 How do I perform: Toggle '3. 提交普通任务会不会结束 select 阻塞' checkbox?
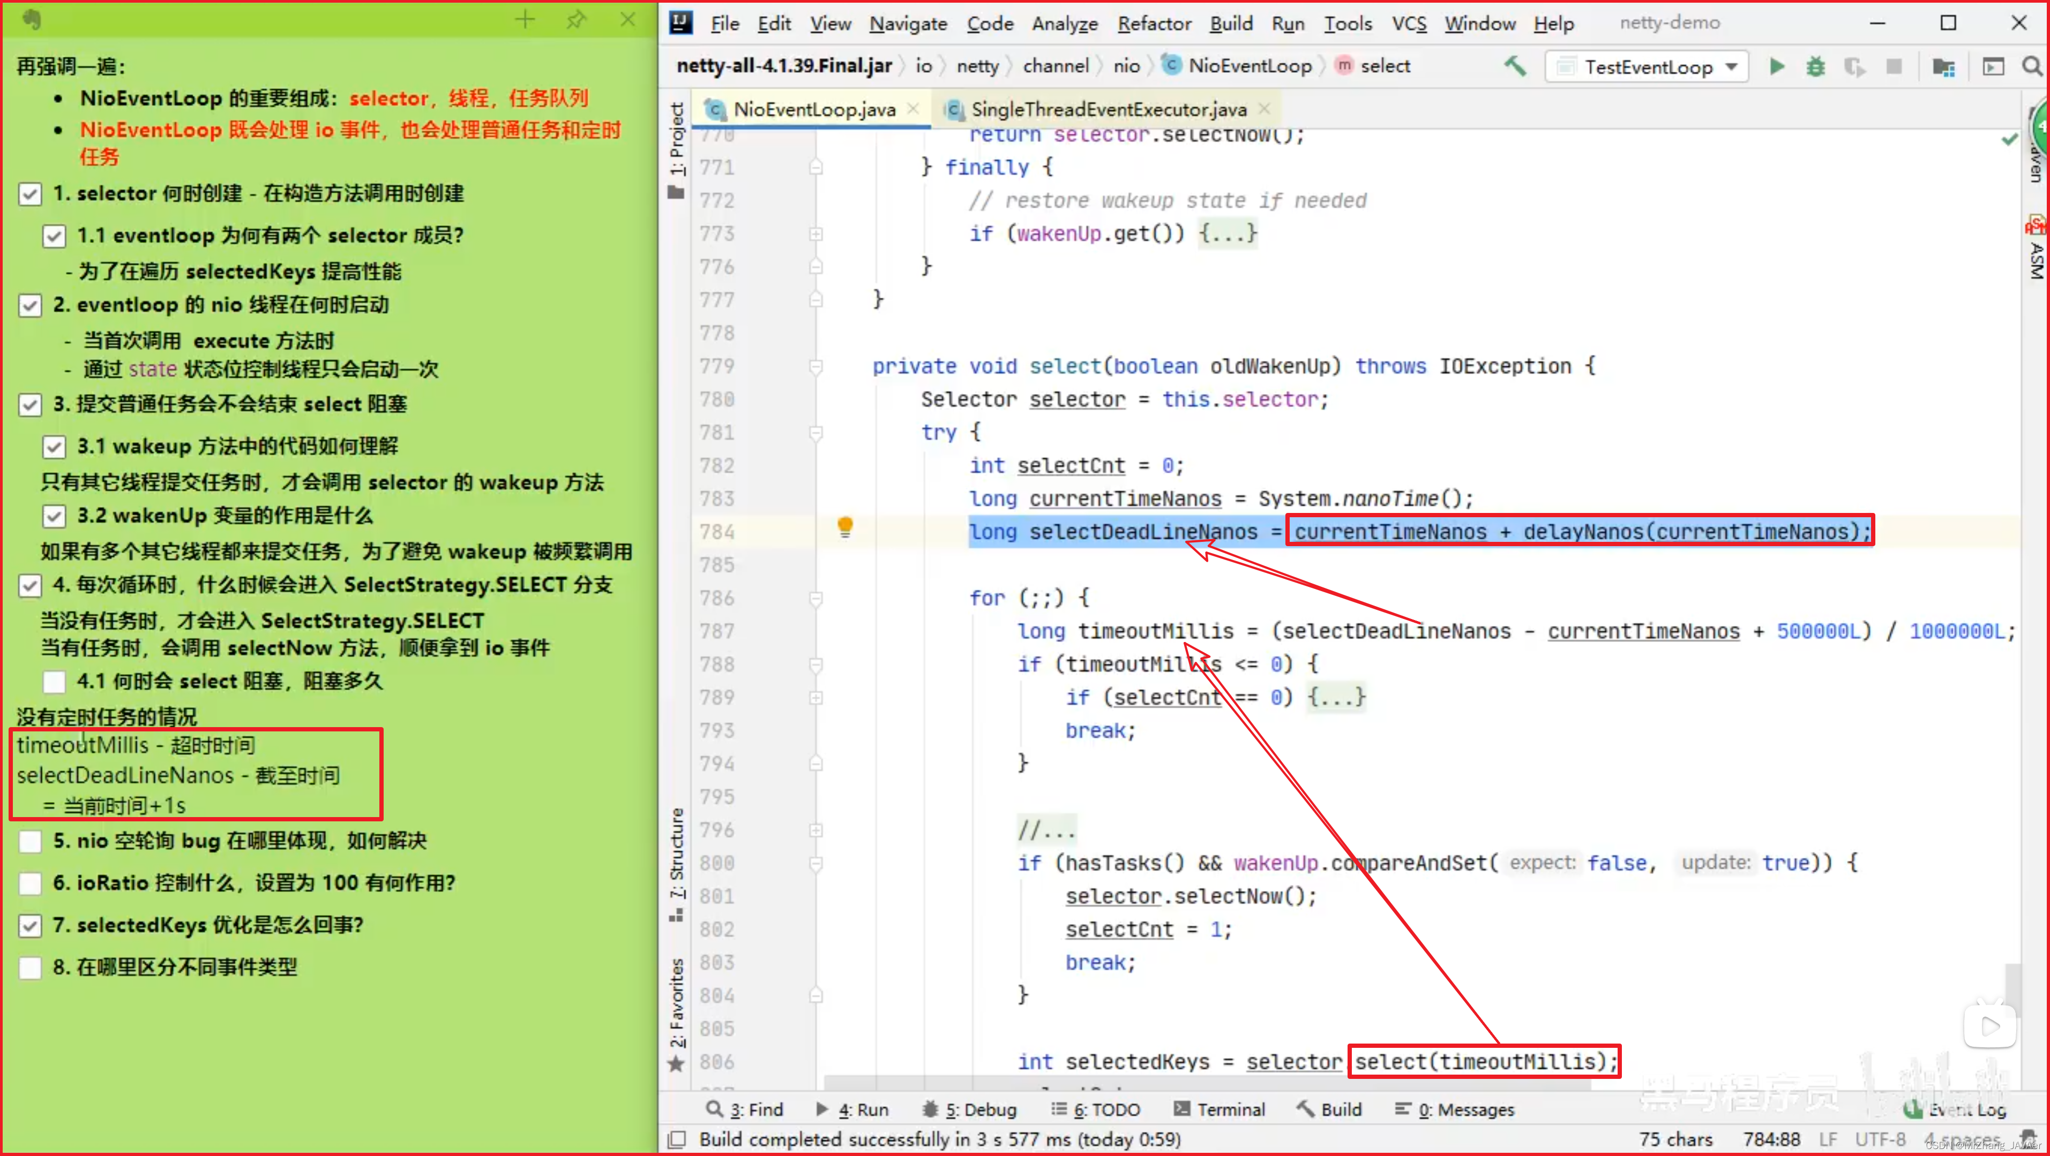[x=30, y=405]
